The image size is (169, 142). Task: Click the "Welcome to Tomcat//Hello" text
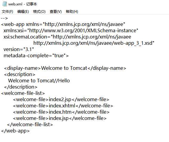(x=39, y=81)
